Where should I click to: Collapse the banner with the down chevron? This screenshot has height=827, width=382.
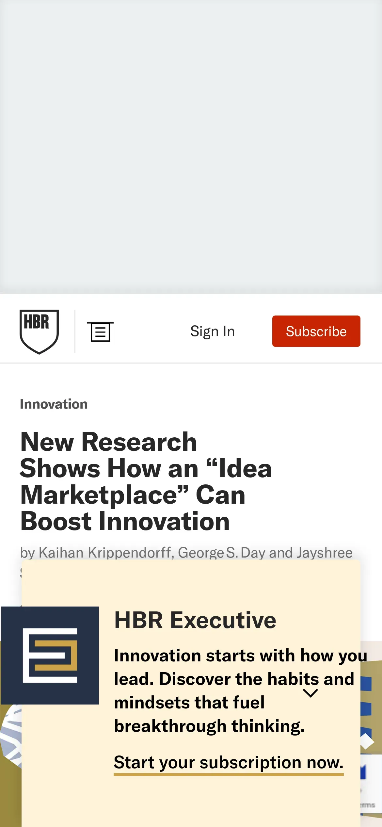(310, 693)
